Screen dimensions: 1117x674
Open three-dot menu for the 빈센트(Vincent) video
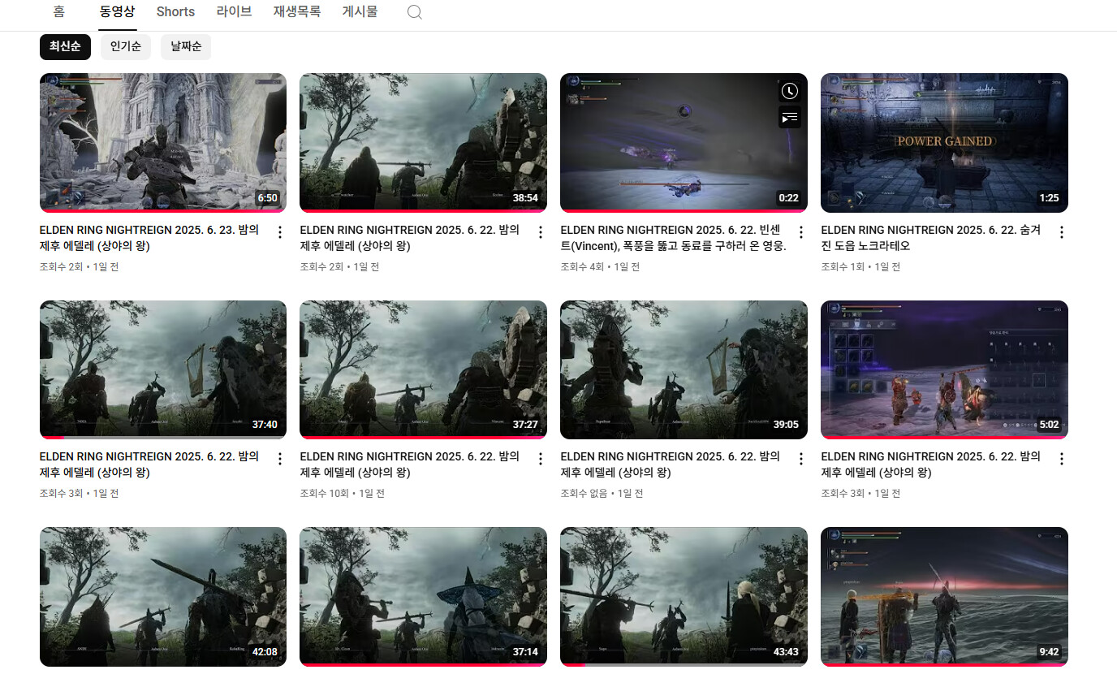(x=801, y=233)
